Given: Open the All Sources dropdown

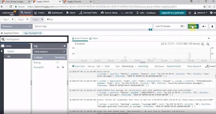Looking at the screenshot, I should pyautogui.click(x=17, y=26).
